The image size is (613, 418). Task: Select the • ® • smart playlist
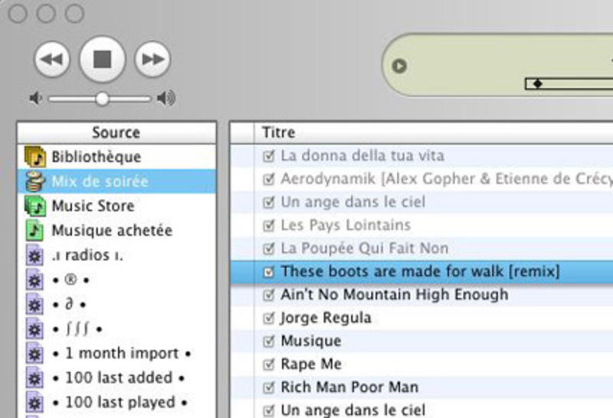pyautogui.click(x=116, y=280)
